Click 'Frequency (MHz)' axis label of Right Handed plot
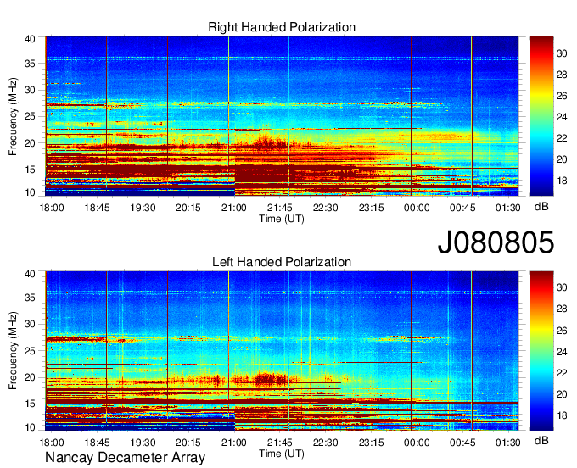This screenshot has width=577, height=468. pos(13,116)
